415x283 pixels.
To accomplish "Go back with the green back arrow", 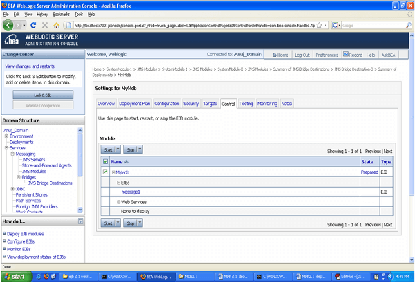I will pyautogui.click(x=8, y=25).
